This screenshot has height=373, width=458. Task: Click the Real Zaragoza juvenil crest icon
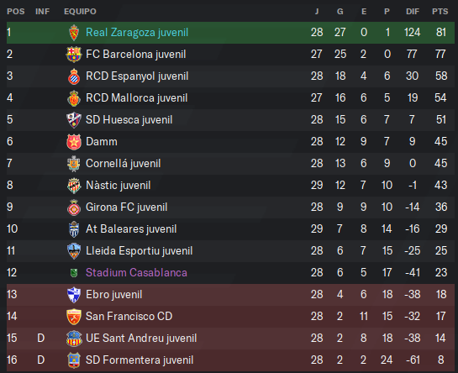click(74, 33)
